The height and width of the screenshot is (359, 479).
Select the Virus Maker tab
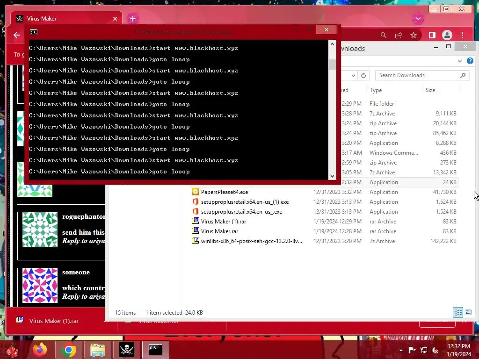(66, 19)
